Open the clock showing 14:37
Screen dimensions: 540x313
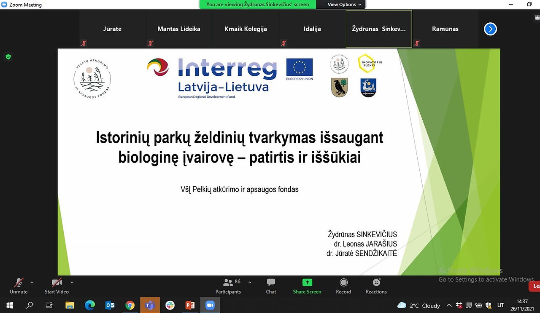click(x=522, y=305)
